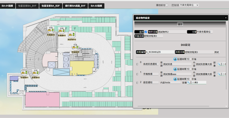The height and width of the screenshot is (118, 229).
Task: Delete step 1 手機推播 with trash icon
Action: (137, 74)
